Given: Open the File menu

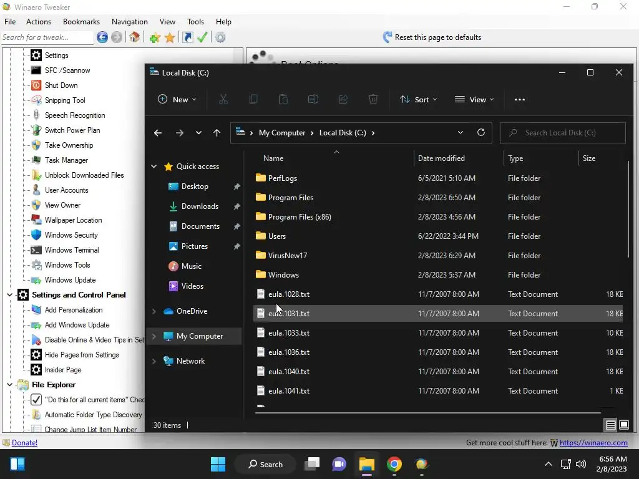Looking at the screenshot, I should pos(10,22).
